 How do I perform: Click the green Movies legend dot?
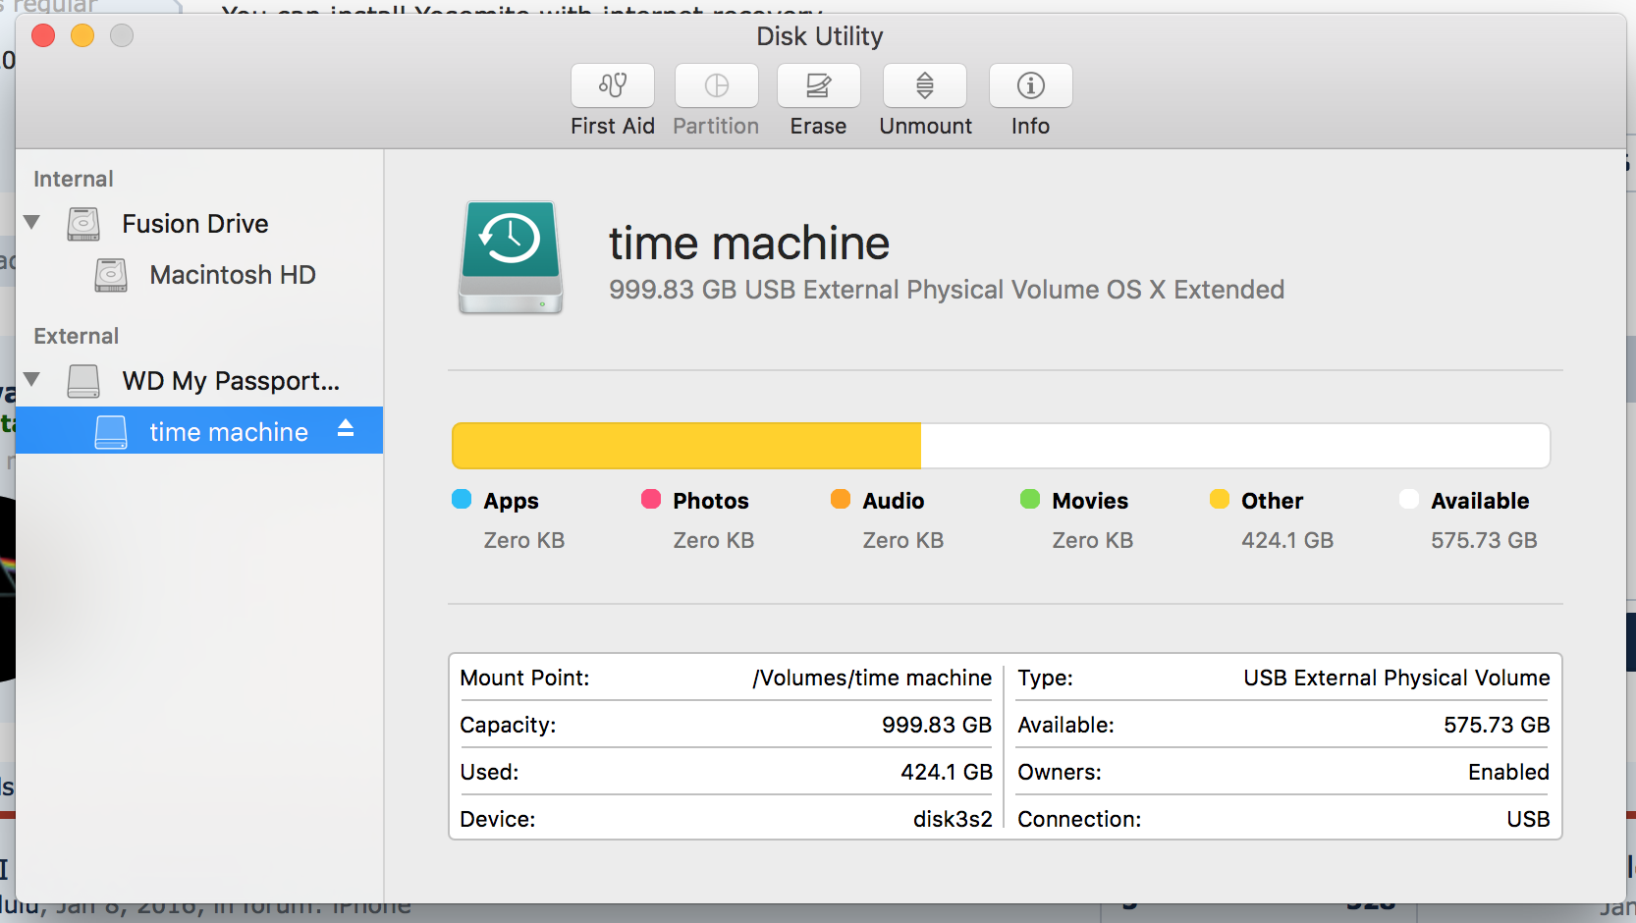(x=1030, y=499)
